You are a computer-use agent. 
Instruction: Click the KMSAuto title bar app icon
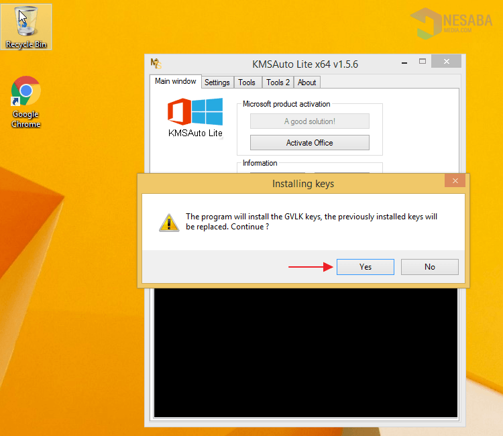click(x=156, y=64)
